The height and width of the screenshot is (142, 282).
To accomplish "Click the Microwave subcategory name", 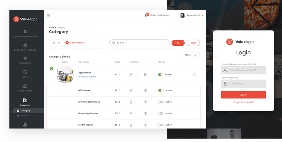I will (84, 90).
